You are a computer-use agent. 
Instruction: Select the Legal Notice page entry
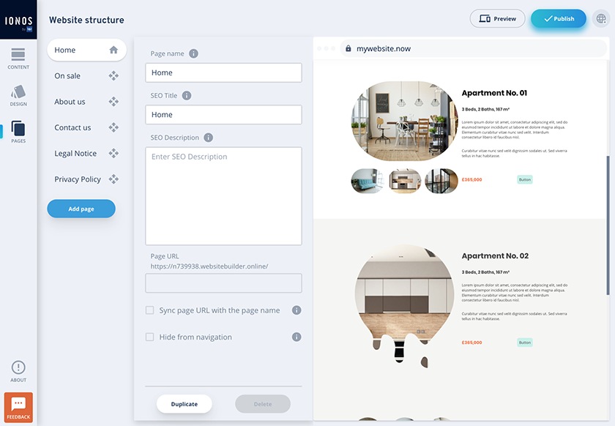[75, 153]
